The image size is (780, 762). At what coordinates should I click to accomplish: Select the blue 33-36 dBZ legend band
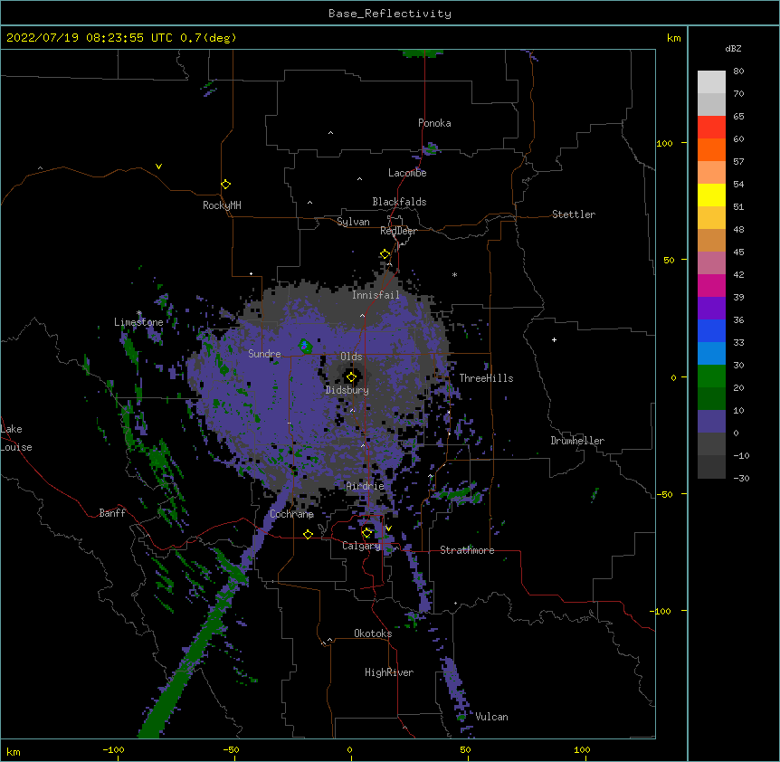(x=711, y=330)
